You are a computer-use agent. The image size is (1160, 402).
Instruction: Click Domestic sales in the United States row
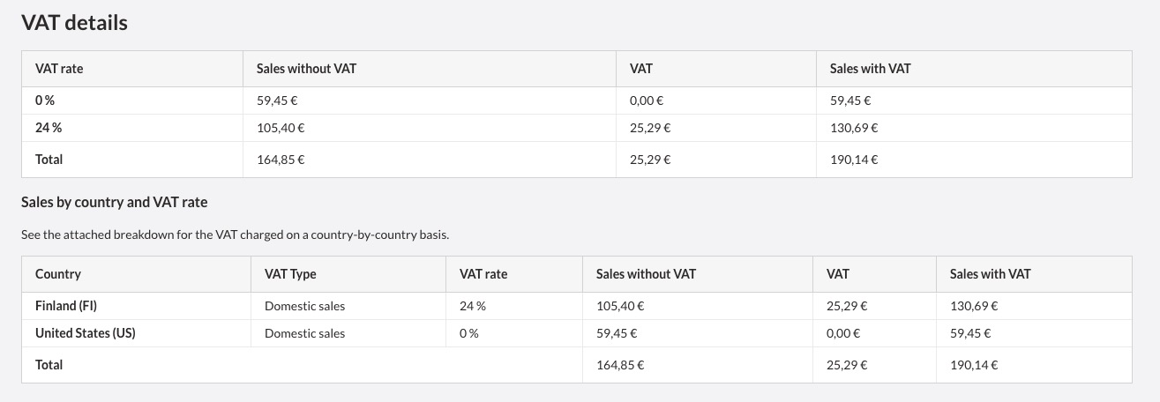[x=304, y=333]
